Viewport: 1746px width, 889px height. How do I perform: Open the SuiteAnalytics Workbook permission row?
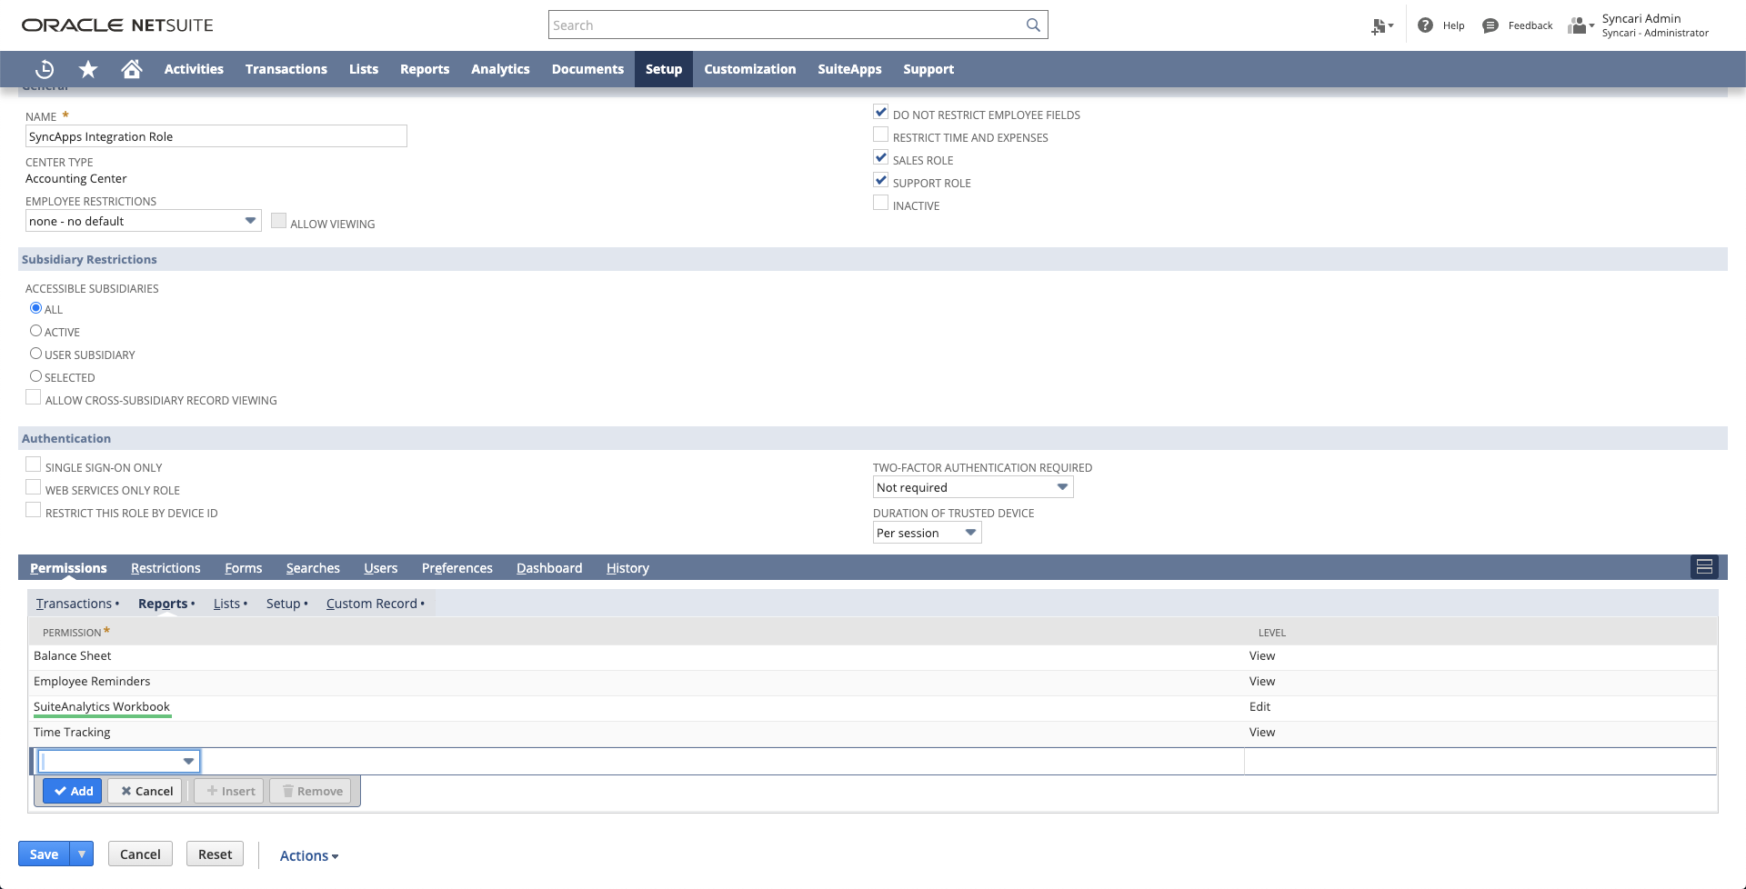coord(102,706)
